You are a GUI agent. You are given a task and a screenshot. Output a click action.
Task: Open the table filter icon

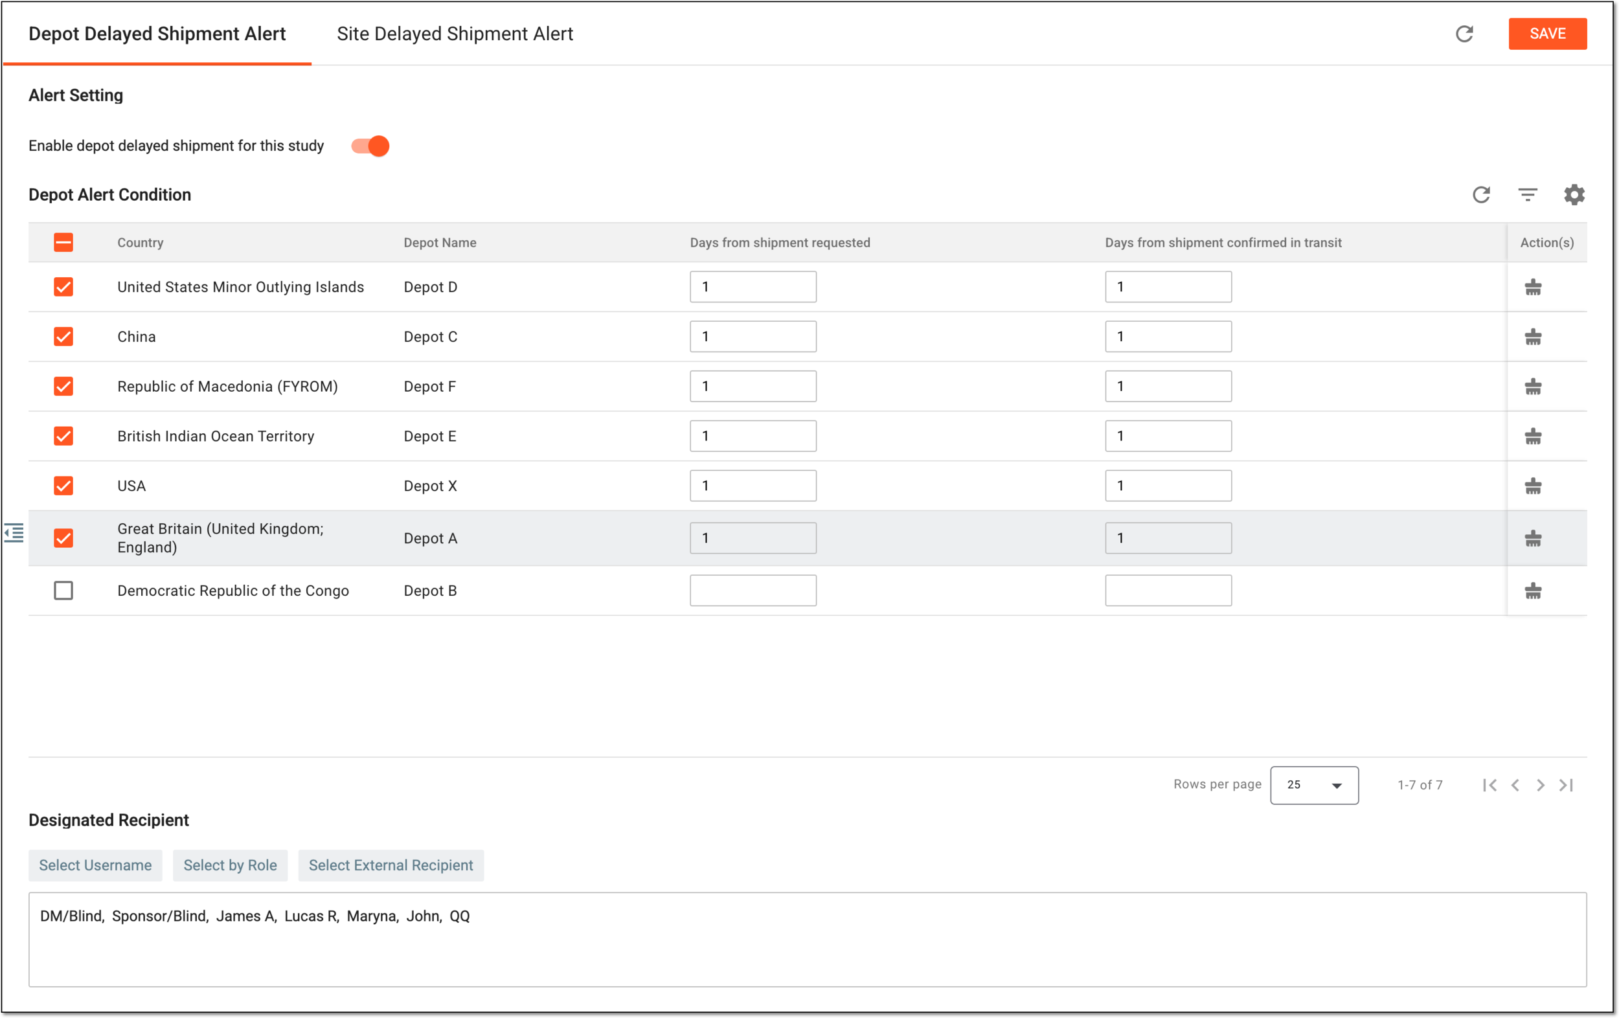coord(1528,194)
